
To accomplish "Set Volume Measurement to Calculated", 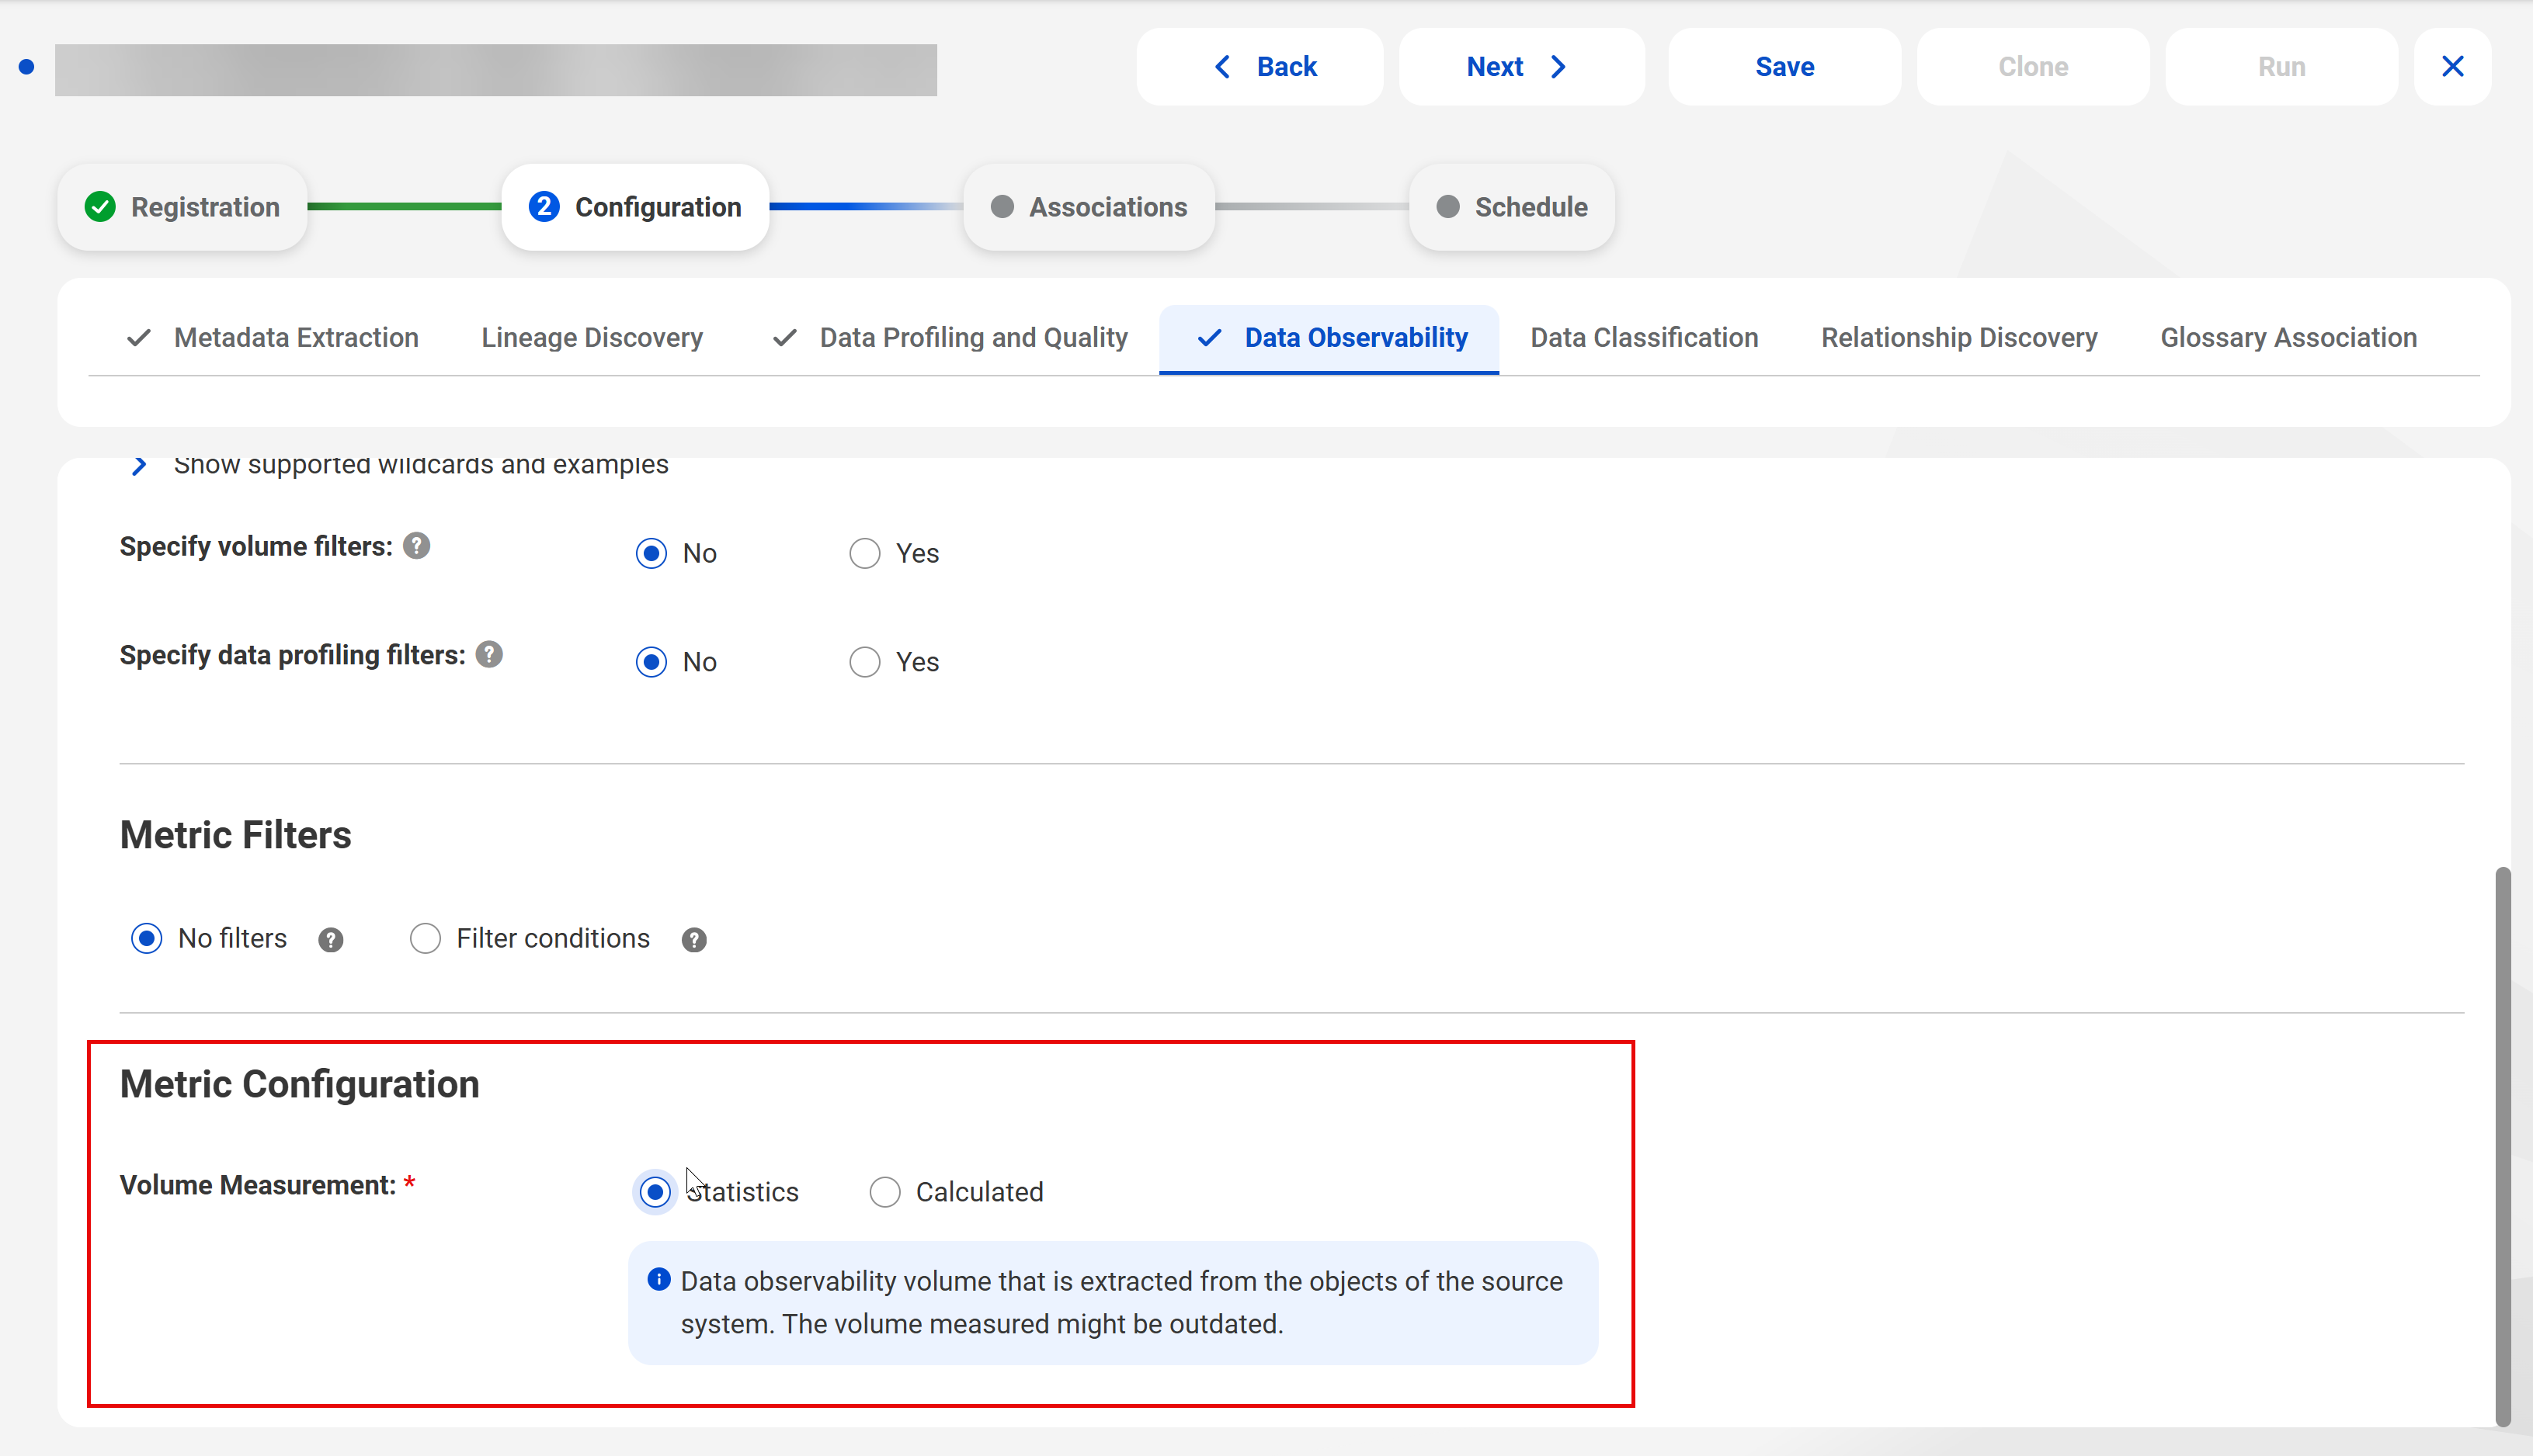I will tap(884, 1192).
